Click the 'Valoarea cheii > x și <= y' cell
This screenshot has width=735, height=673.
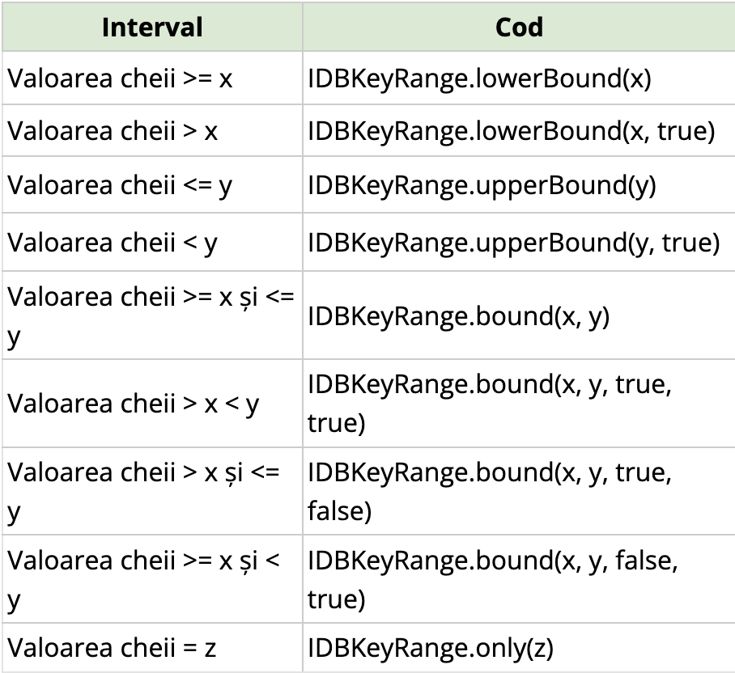[152, 491]
